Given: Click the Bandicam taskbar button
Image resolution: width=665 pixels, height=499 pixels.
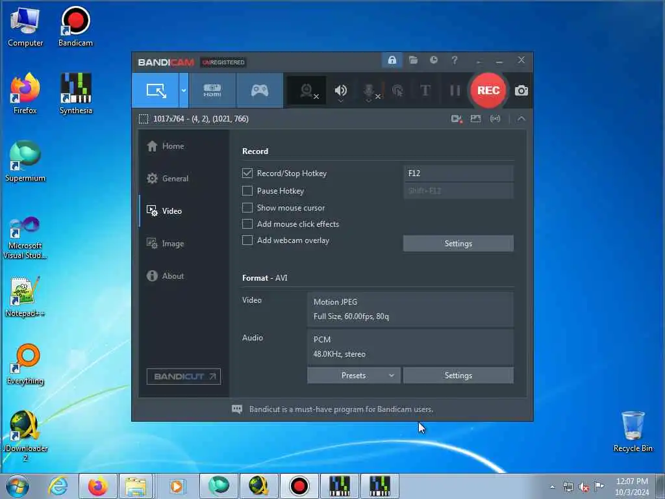Looking at the screenshot, I should click(x=299, y=486).
